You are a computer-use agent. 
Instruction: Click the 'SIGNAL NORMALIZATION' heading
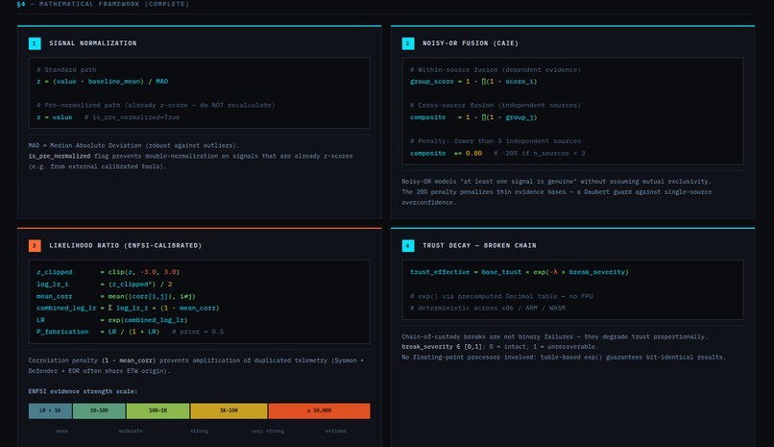93,43
